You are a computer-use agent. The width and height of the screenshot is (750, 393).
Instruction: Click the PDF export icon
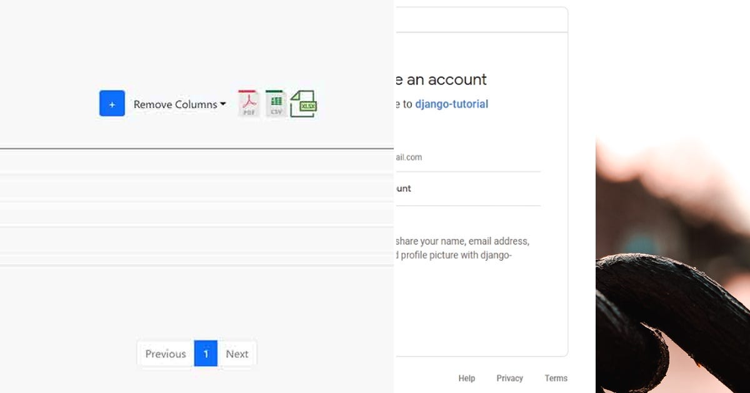(x=247, y=103)
